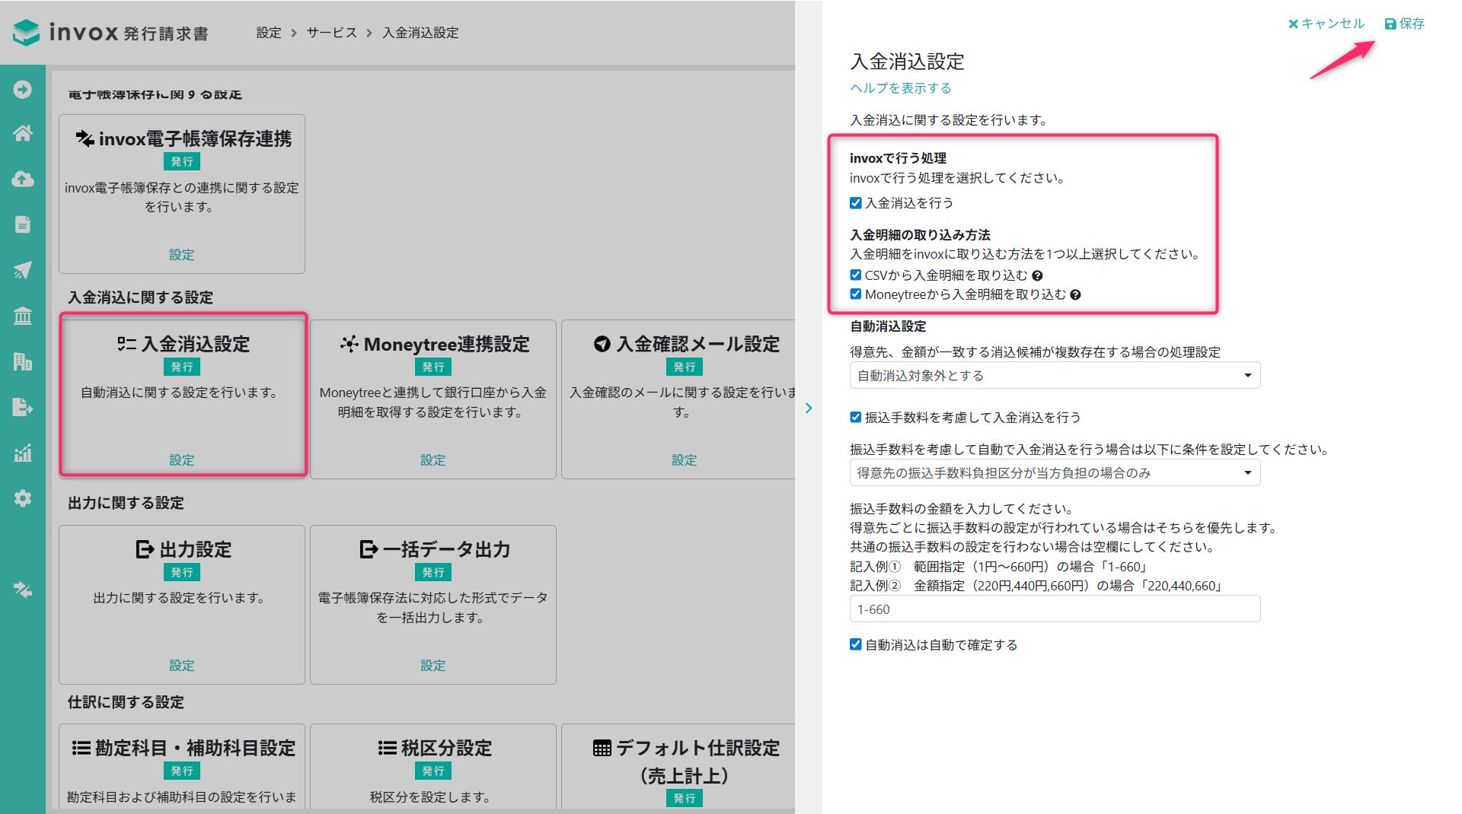Click the 出力設定 card export icon
Image resolution: width=1462 pixels, height=814 pixels.
145,549
